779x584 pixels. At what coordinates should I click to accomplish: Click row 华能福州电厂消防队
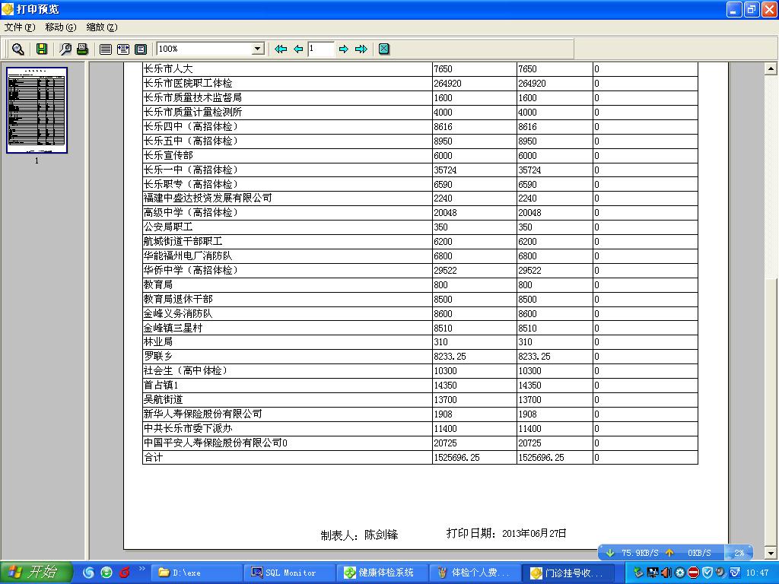point(420,255)
